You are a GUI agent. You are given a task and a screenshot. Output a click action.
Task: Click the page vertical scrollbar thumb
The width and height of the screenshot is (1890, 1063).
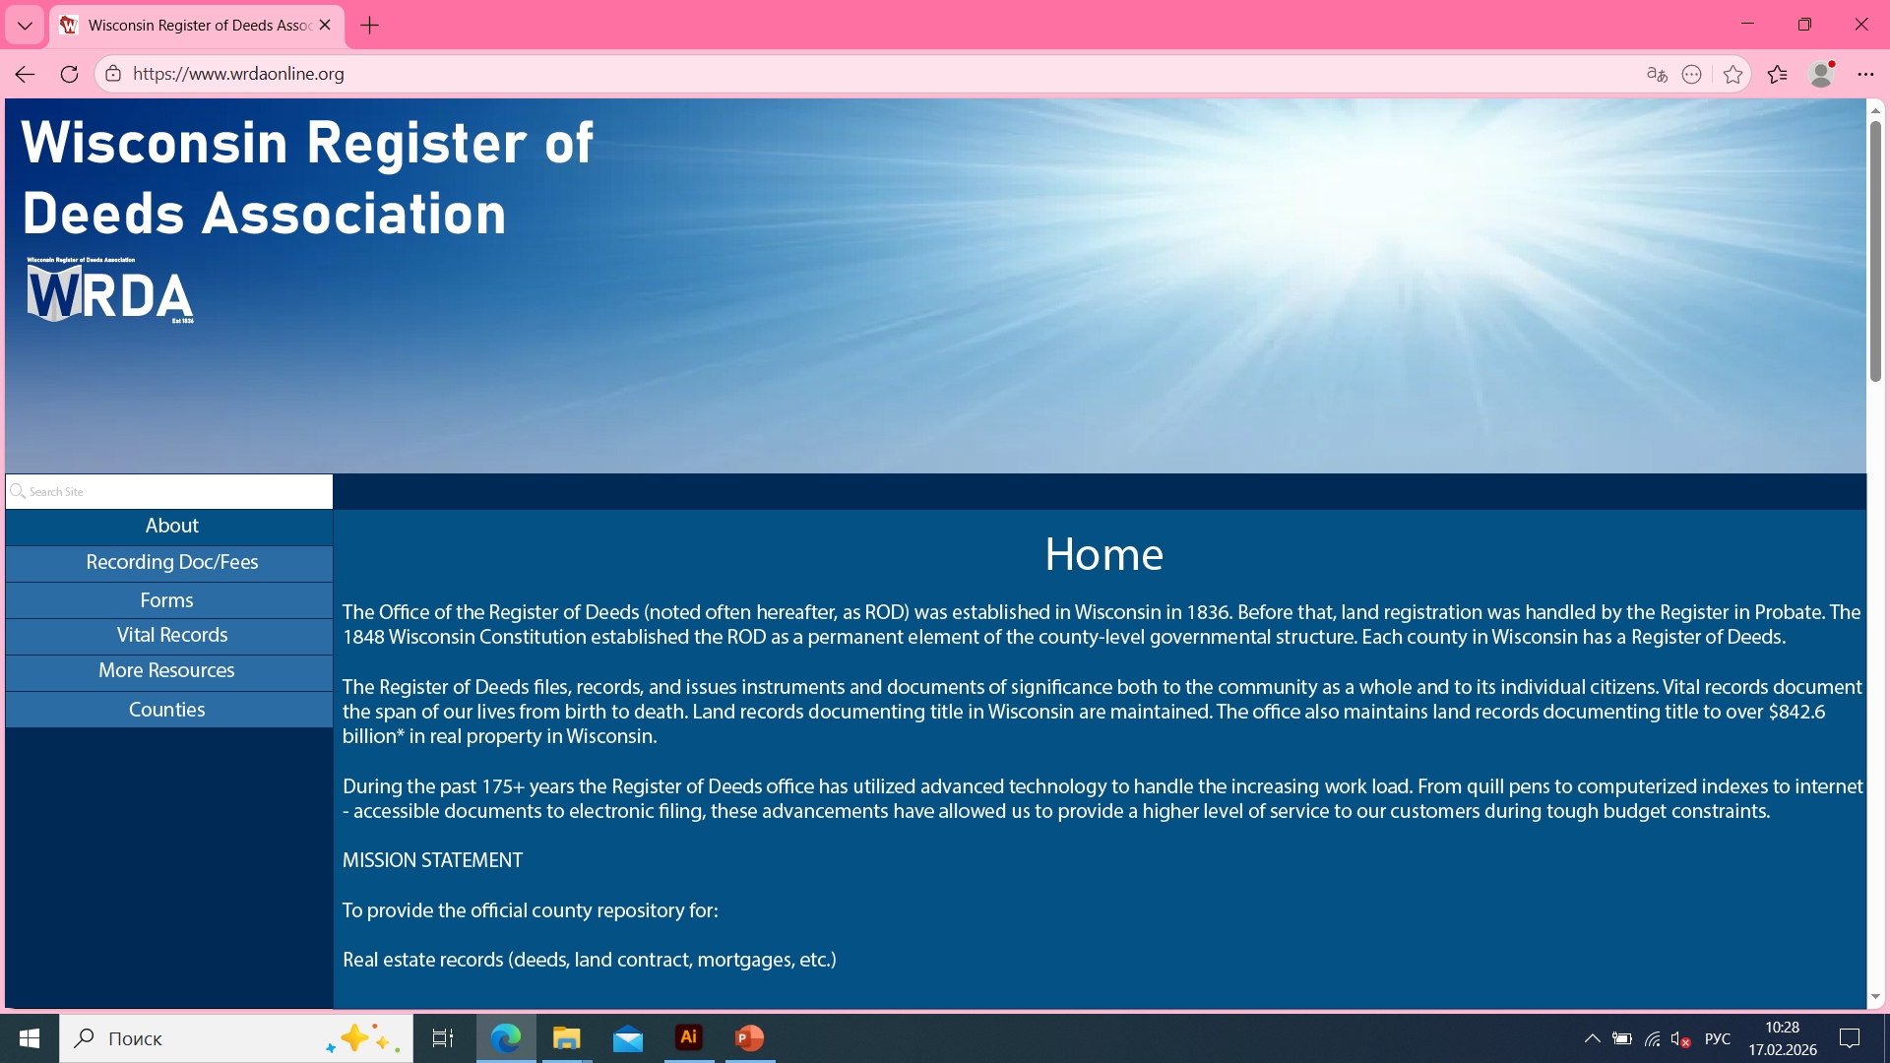pyautogui.click(x=1875, y=251)
